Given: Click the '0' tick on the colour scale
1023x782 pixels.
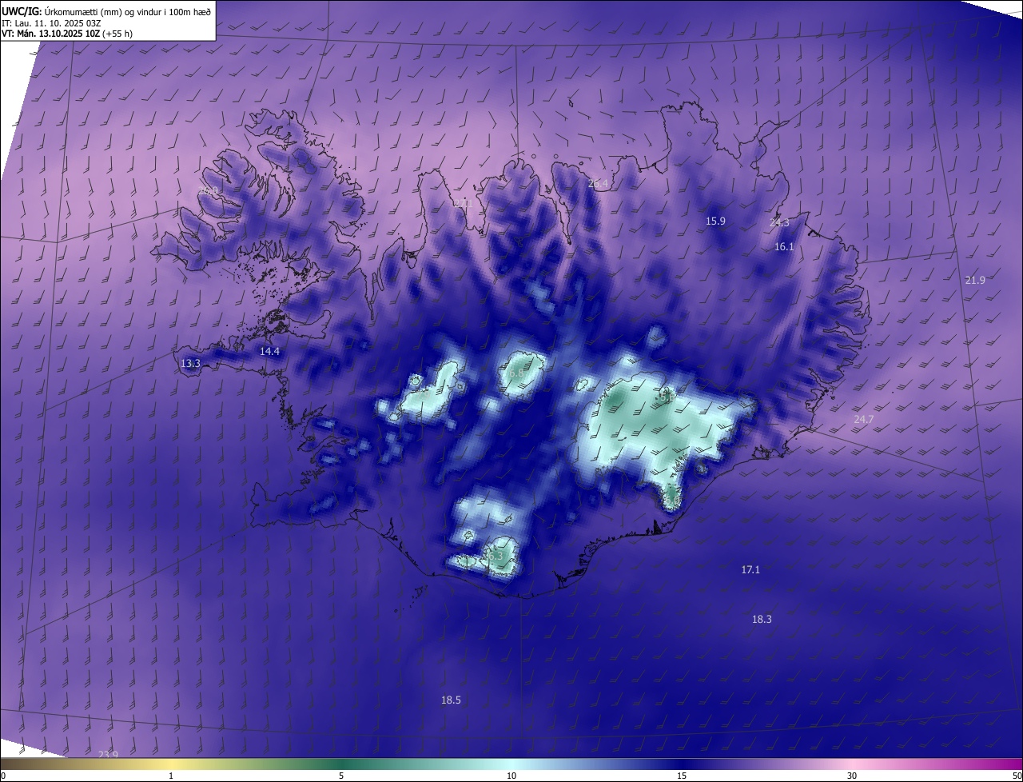Looking at the screenshot, I should (x=3, y=776).
